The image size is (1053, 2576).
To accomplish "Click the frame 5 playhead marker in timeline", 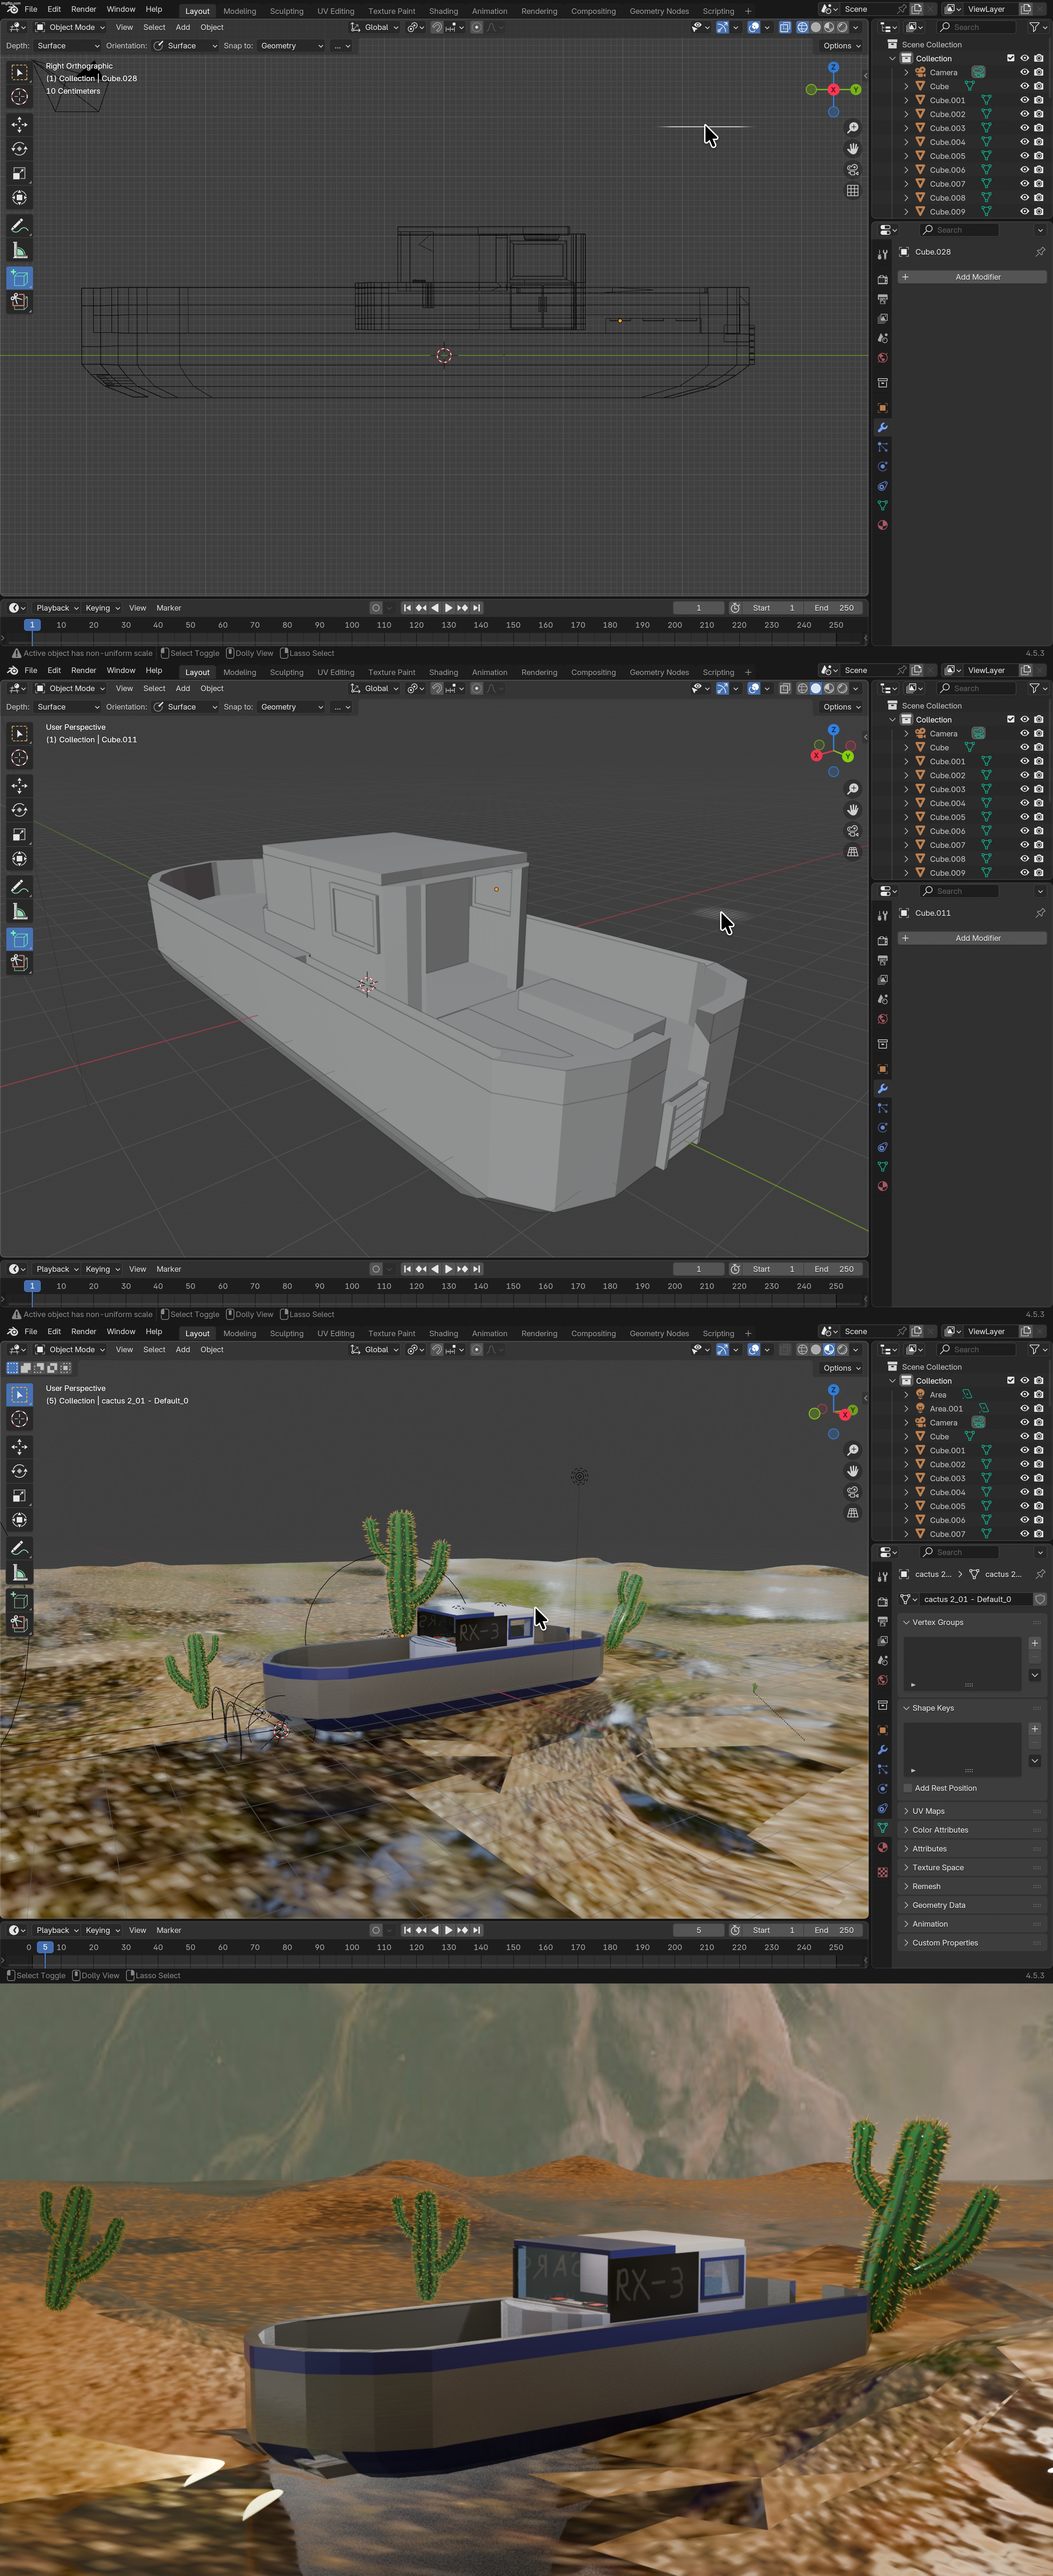I will click(45, 1947).
